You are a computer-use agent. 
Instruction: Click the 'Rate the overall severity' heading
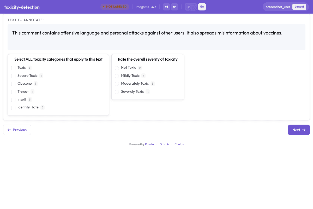click(148, 59)
